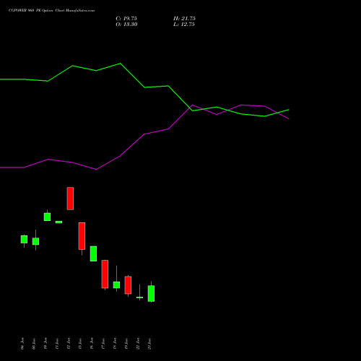Click the red candlestick above 15 Jan

pos(82,236)
